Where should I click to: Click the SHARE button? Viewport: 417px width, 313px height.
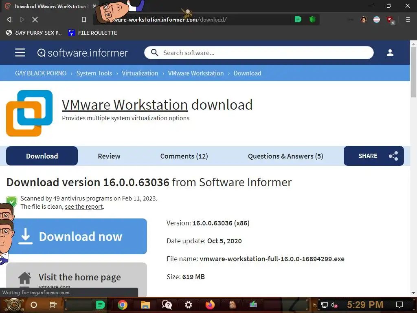click(374, 156)
